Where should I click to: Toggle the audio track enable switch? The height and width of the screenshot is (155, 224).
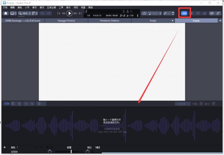[6, 104]
